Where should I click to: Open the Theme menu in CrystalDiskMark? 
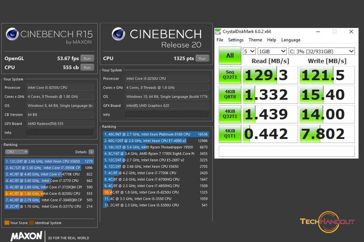256,40
